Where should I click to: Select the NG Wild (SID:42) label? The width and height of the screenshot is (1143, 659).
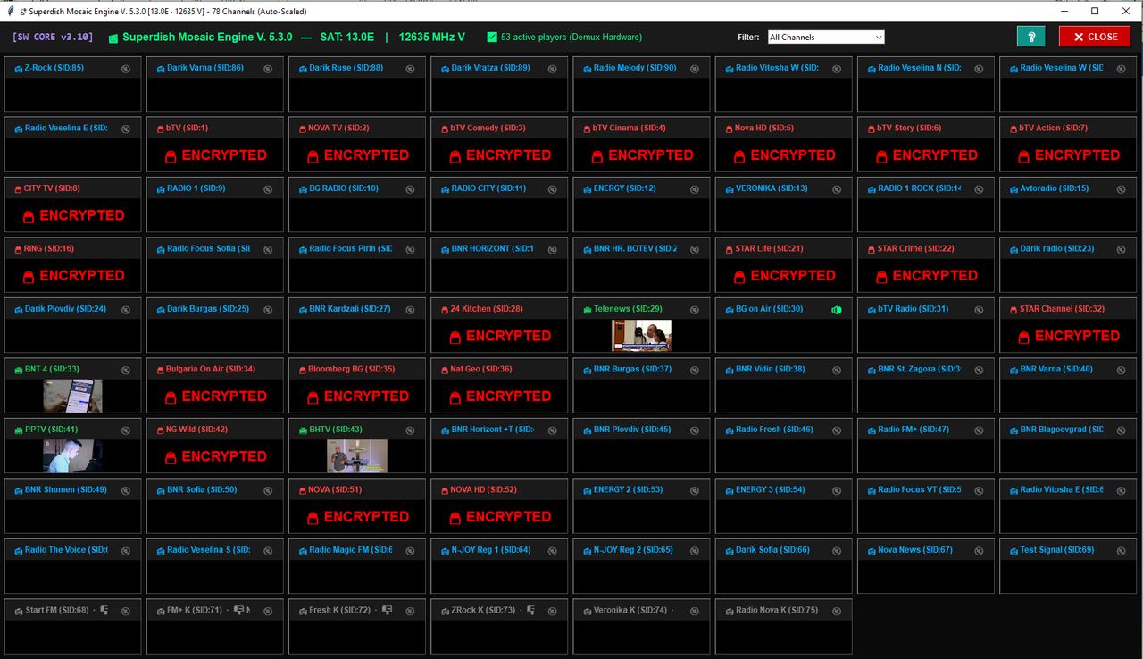pyautogui.click(x=196, y=430)
